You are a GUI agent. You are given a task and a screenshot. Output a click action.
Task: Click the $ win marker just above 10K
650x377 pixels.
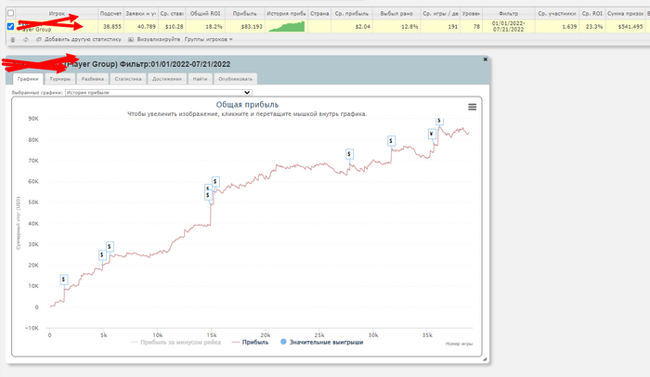coord(63,279)
